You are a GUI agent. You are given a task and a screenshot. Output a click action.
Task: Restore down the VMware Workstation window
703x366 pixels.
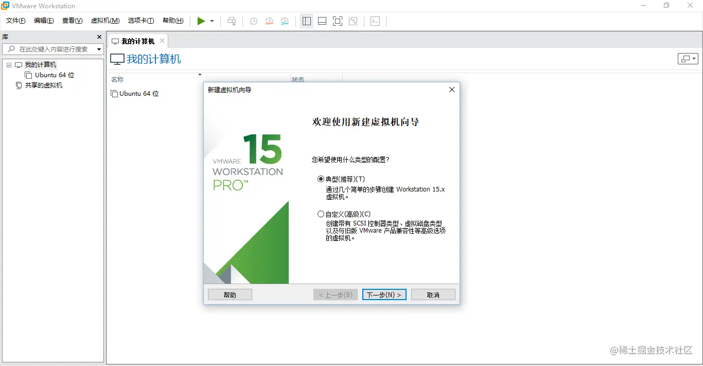point(666,6)
